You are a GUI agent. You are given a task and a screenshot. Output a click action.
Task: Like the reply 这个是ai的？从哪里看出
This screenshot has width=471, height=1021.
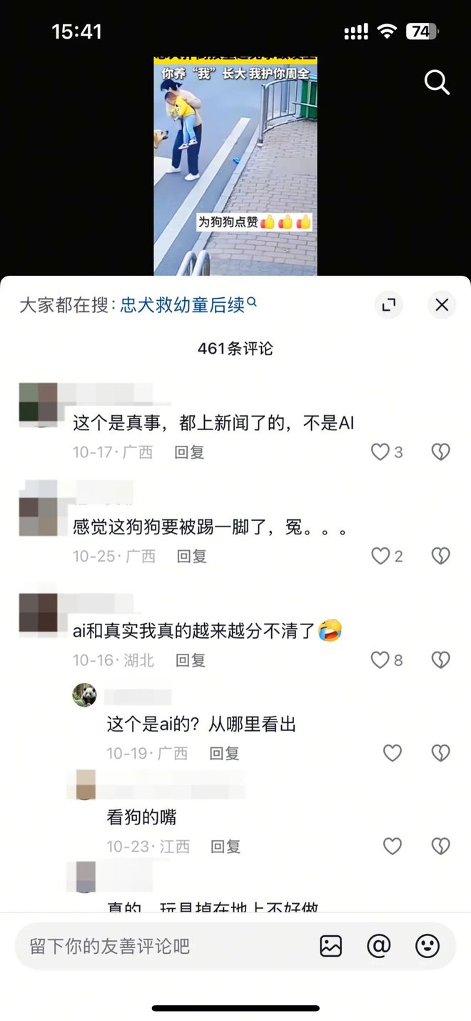click(392, 753)
